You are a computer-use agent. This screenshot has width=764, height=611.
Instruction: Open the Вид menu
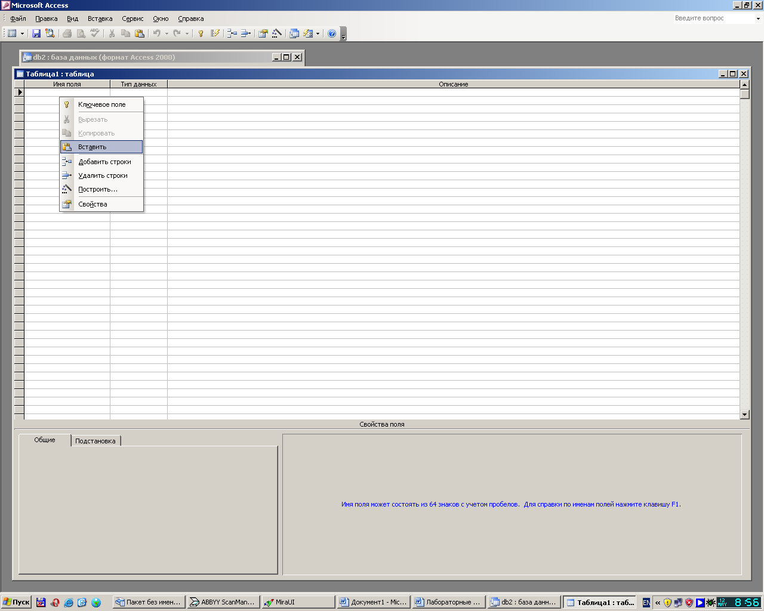(72, 18)
